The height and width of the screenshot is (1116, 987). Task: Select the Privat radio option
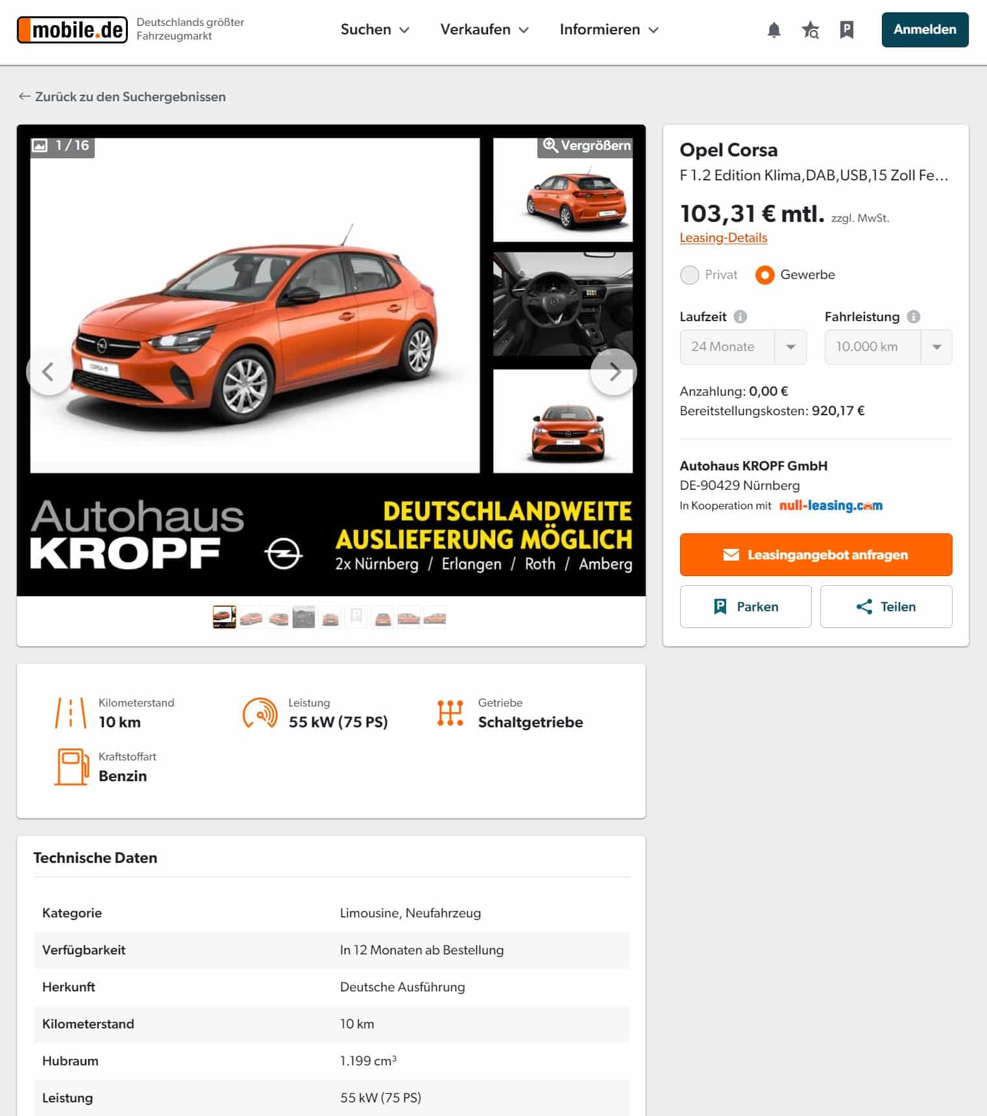(x=689, y=275)
